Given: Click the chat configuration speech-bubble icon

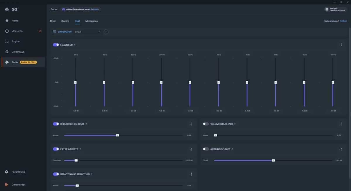Looking at the screenshot, I should pyautogui.click(x=54, y=32).
